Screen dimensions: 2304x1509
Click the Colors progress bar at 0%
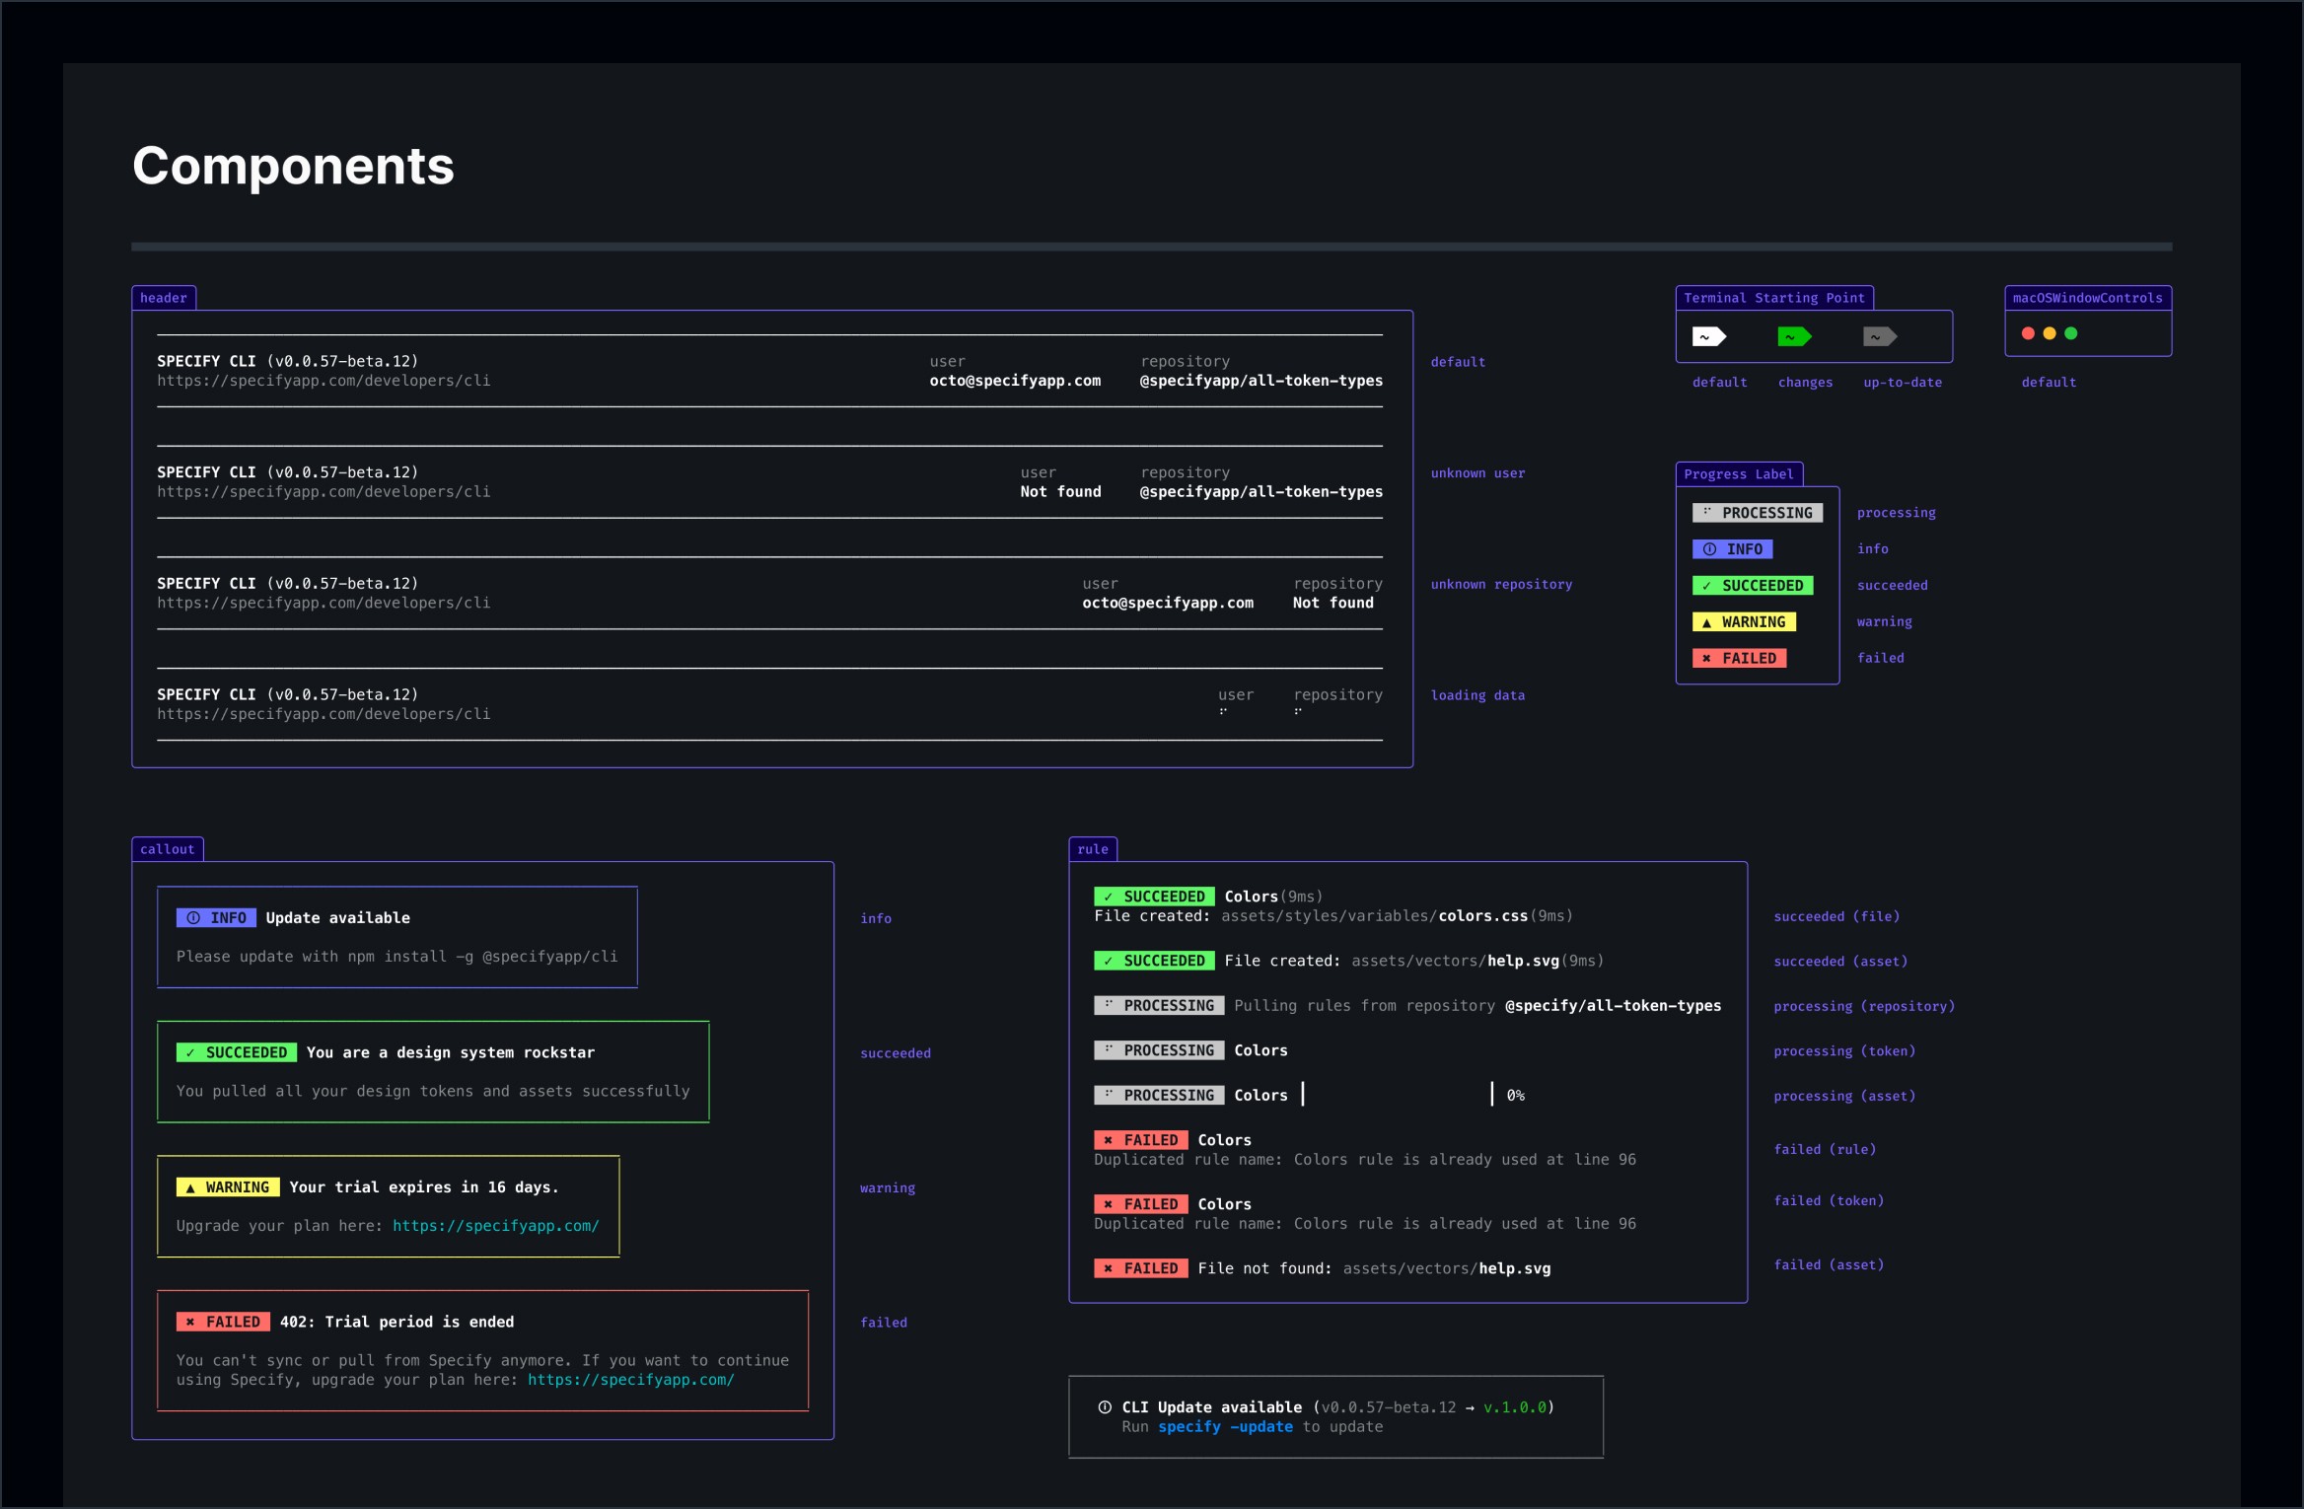coord(1397,1095)
